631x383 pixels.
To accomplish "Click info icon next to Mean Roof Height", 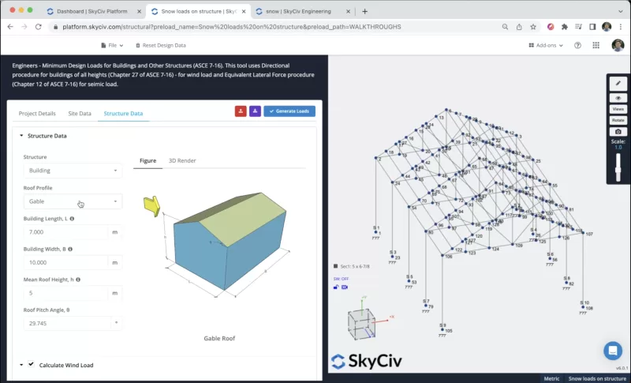I will tap(78, 280).
